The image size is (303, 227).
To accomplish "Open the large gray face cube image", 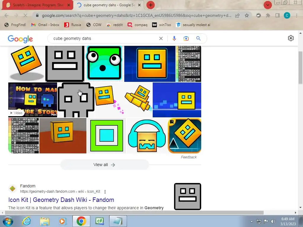I will 65,64.
